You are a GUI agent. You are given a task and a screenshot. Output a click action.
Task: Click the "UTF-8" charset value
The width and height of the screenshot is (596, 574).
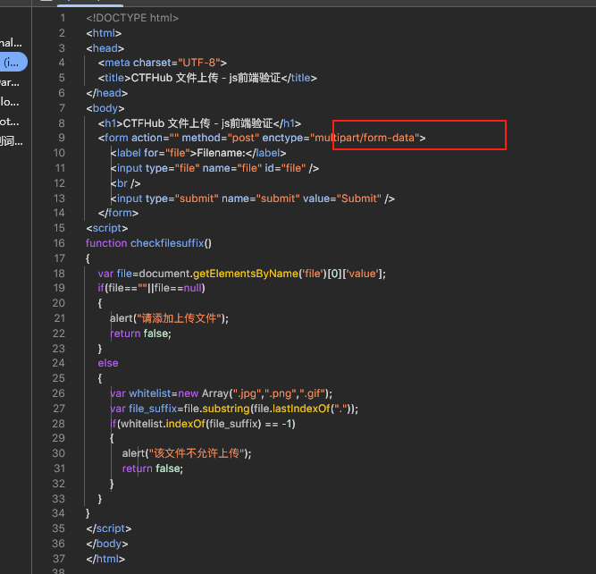tap(199, 63)
